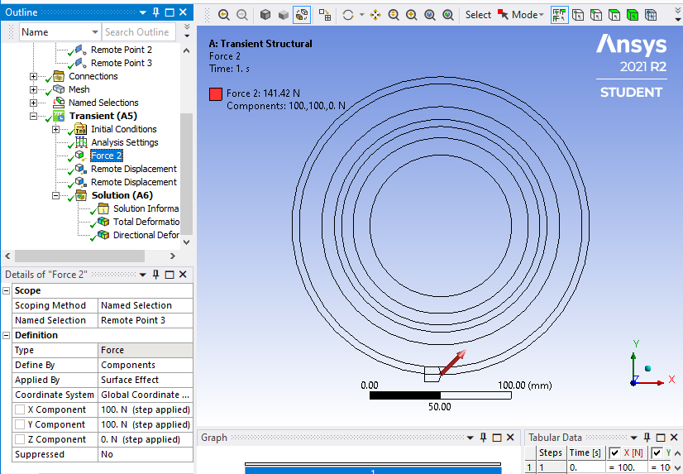Click the Box Zoom toolbar icon
Viewport: 683px width, 474px height.
point(412,15)
